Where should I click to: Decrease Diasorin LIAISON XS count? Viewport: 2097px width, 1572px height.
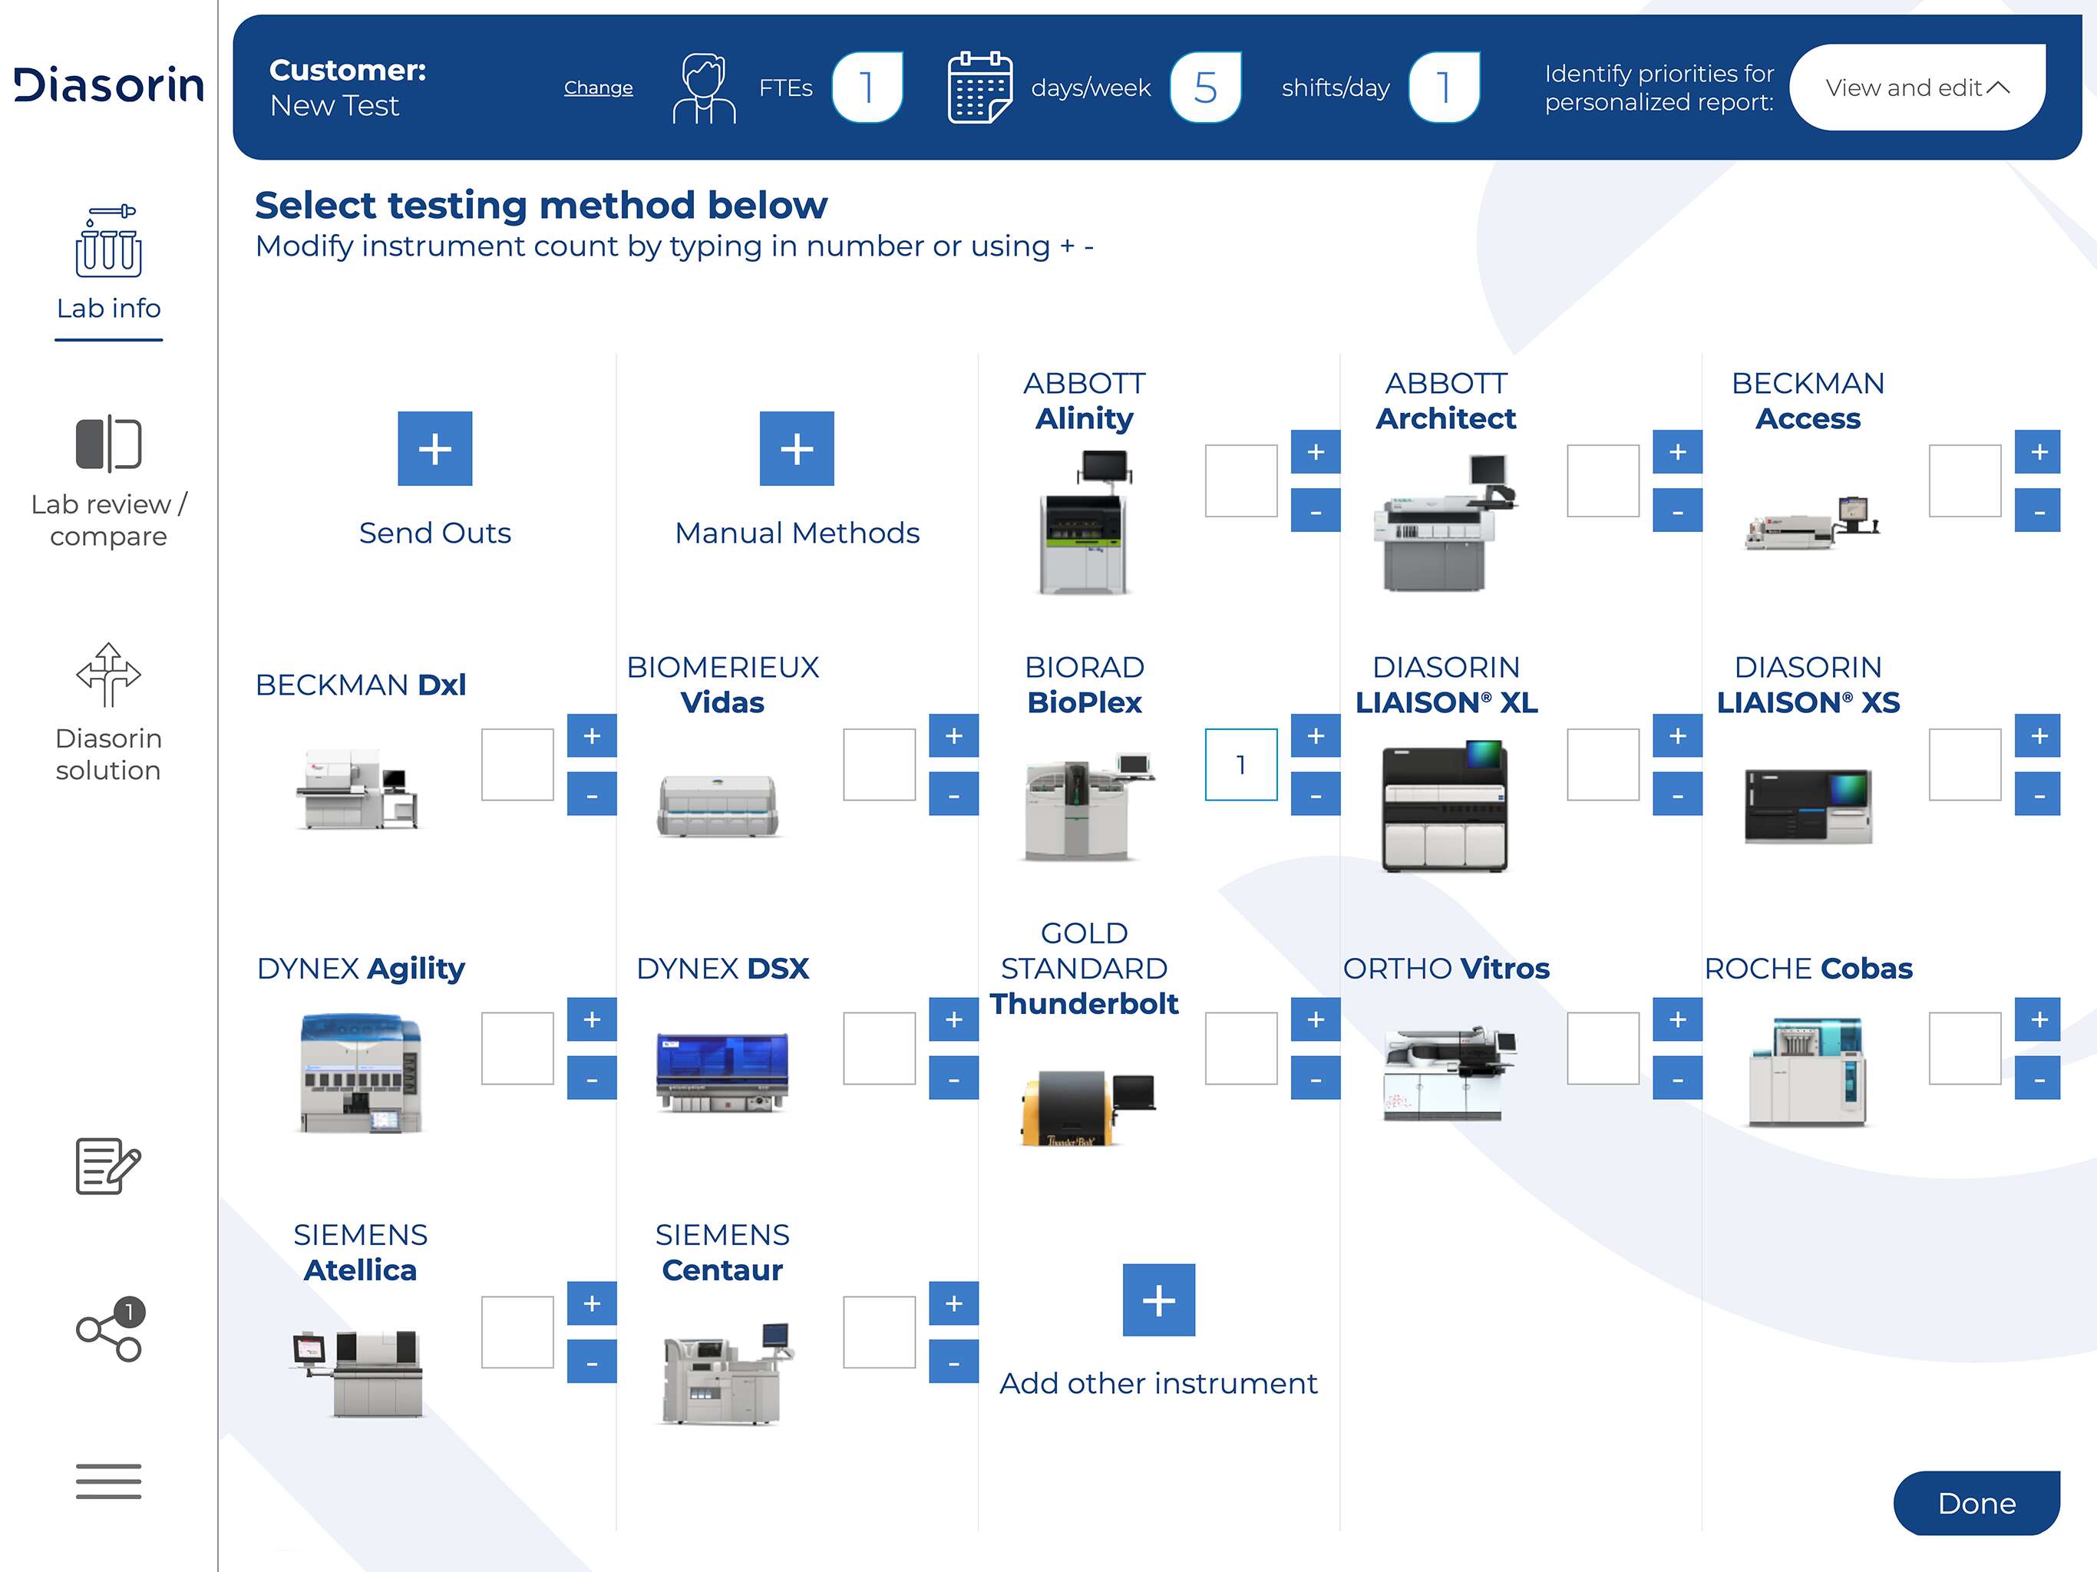click(2038, 794)
